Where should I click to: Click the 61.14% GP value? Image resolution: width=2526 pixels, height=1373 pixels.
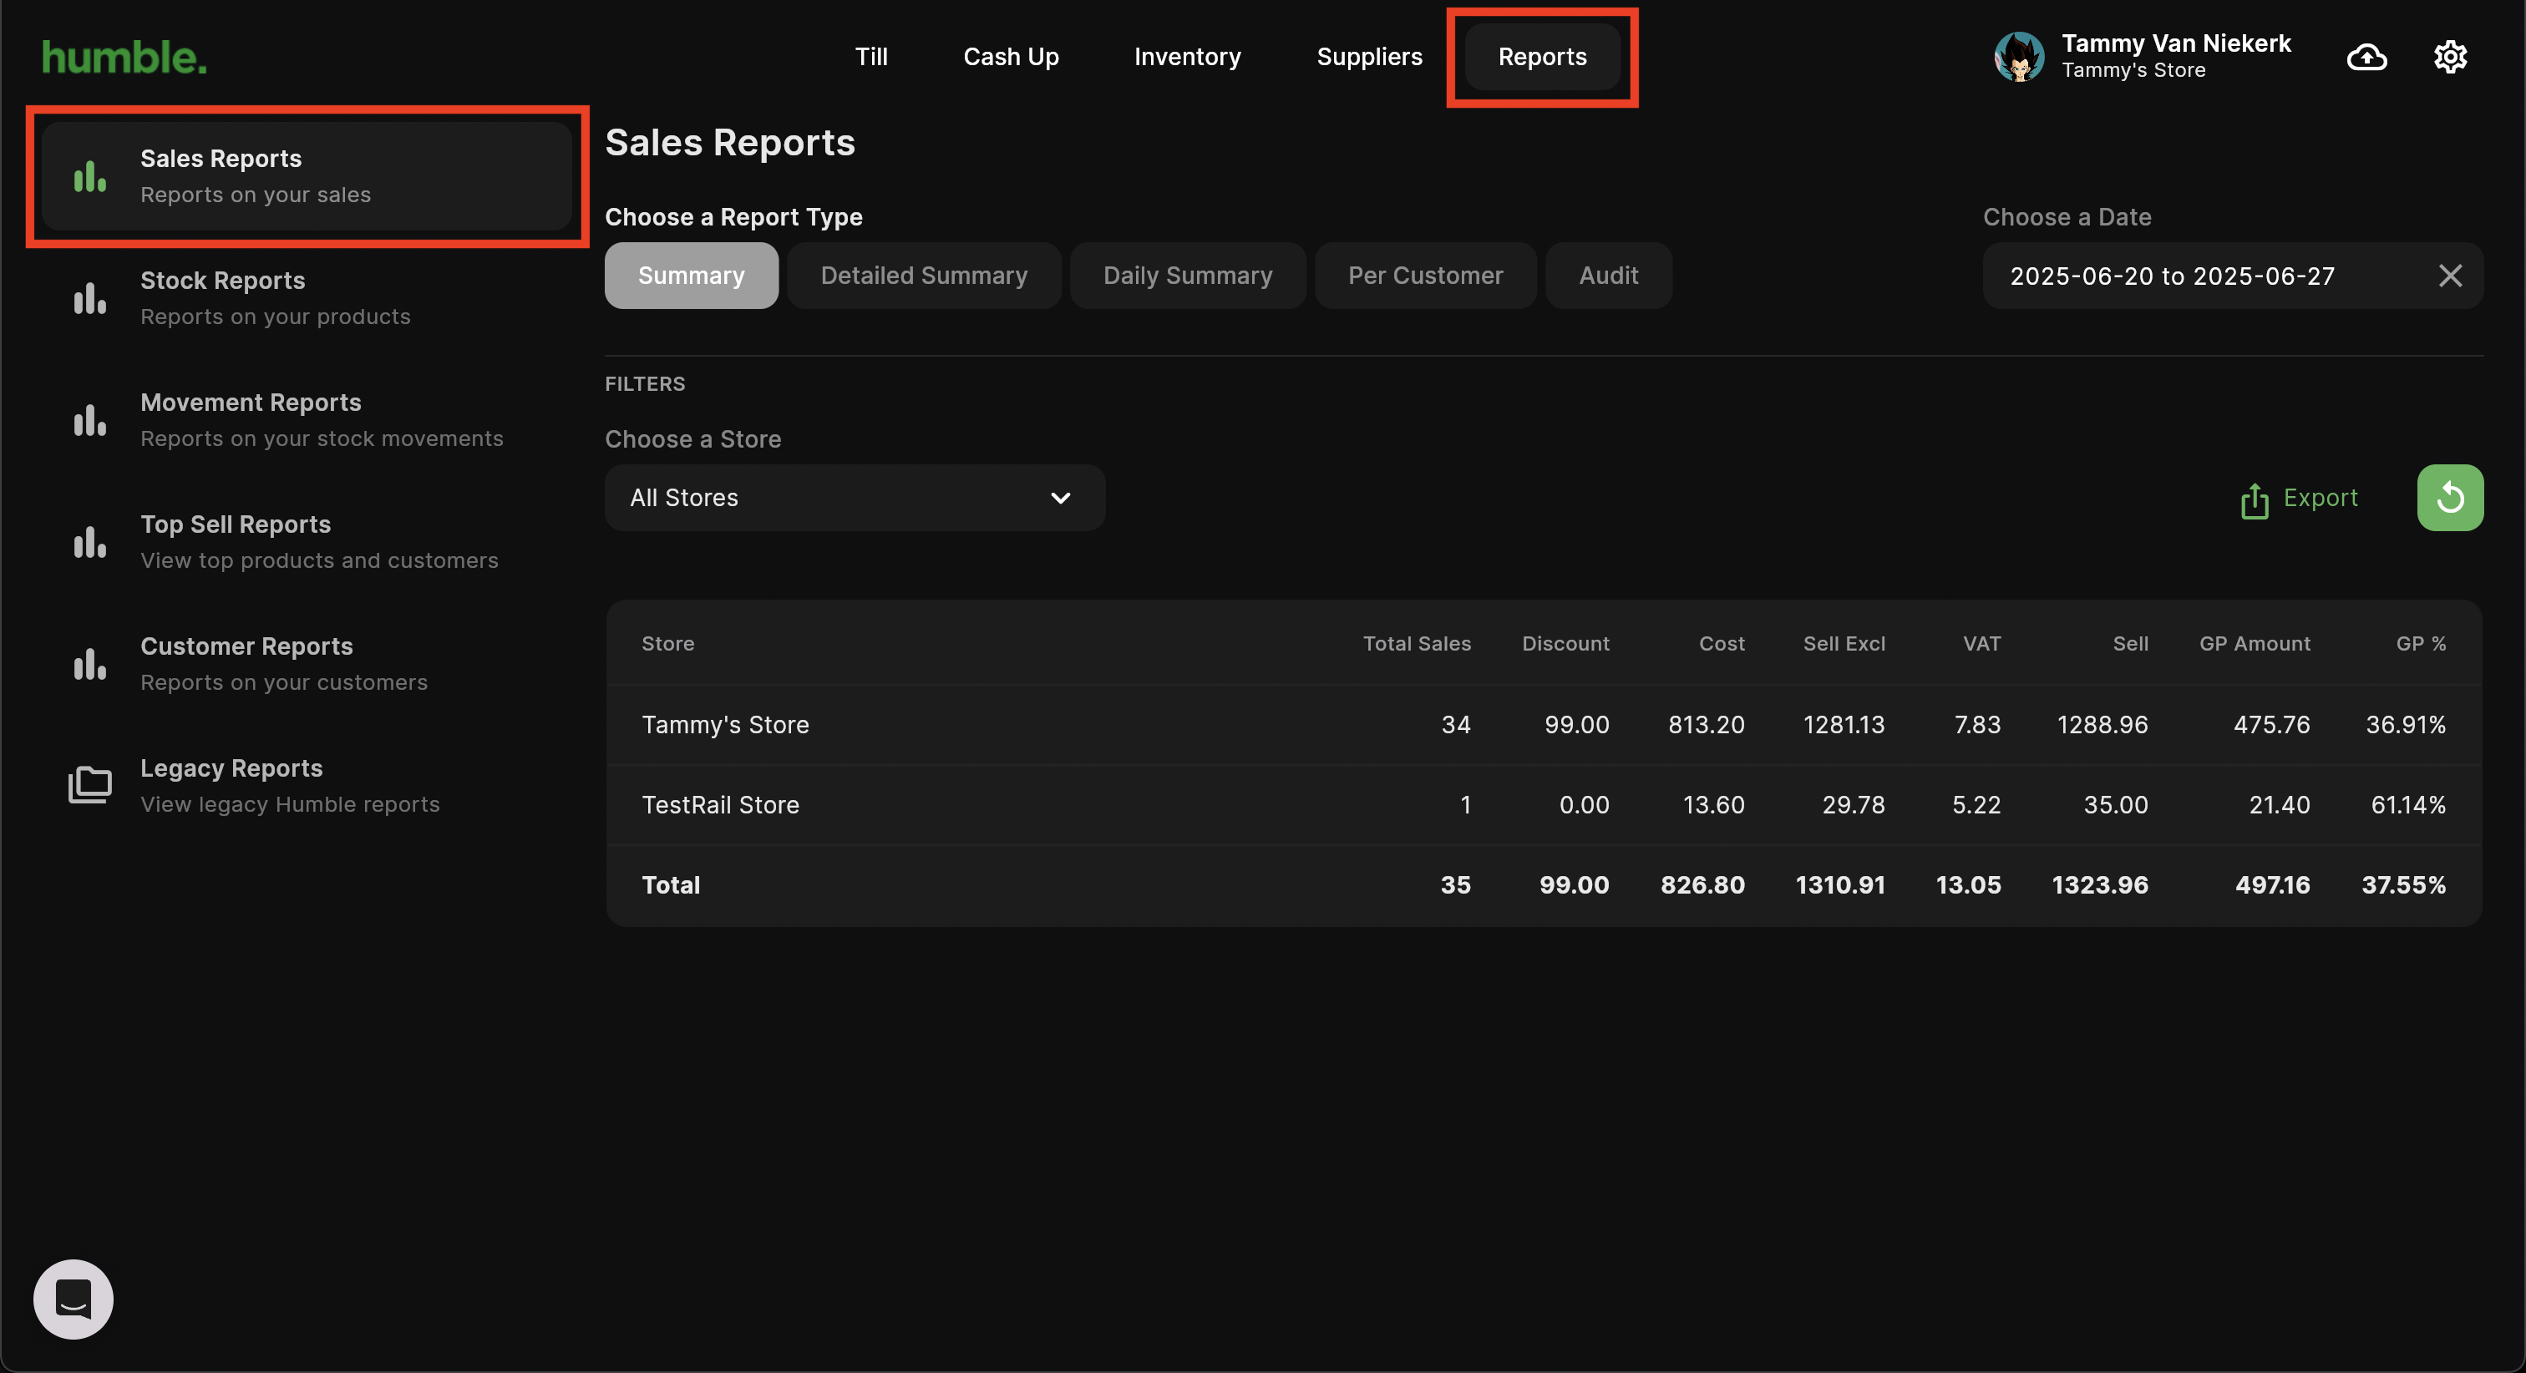click(2407, 805)
